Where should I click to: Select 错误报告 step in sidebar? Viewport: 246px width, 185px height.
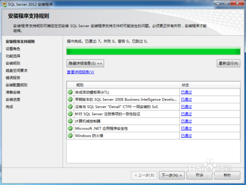pos(13,78)
